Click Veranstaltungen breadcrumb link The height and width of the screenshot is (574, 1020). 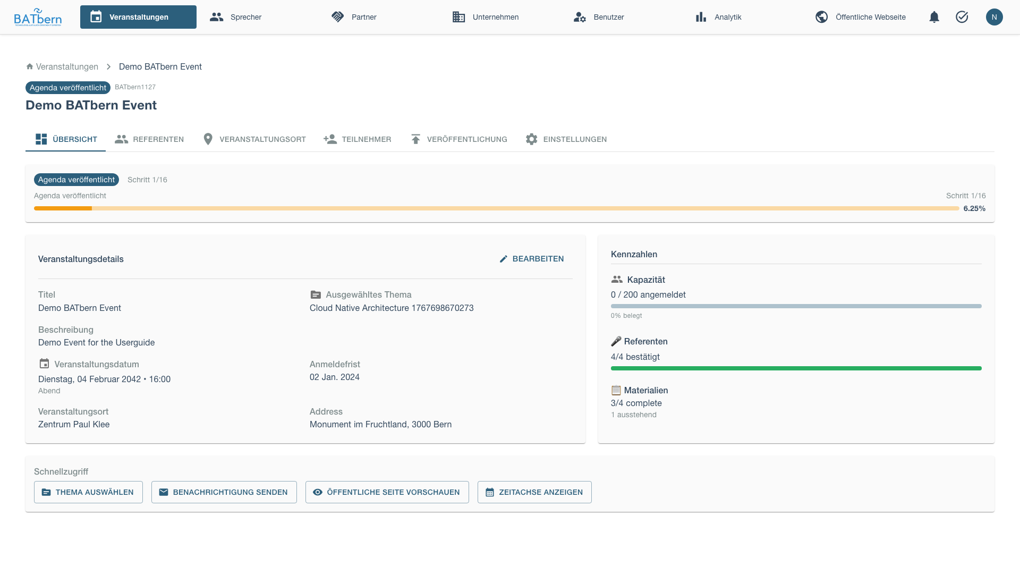tap(67, 66)
